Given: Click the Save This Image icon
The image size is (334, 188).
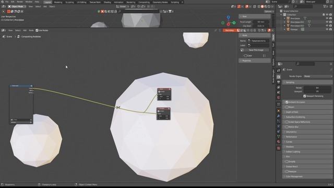Looking at the screenshot, I should [242, 50].
